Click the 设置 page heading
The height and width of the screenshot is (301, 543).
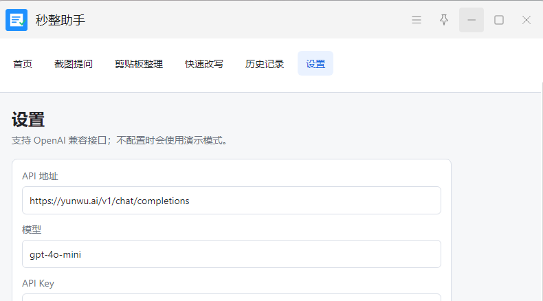tap(28, 120)
